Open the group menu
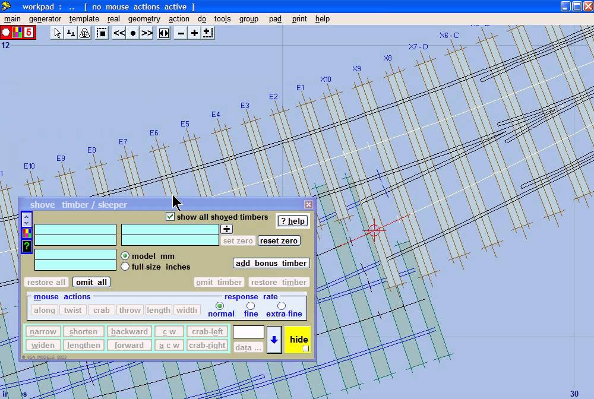This screenshot has width=594, height=399. [x=249, y=19]
